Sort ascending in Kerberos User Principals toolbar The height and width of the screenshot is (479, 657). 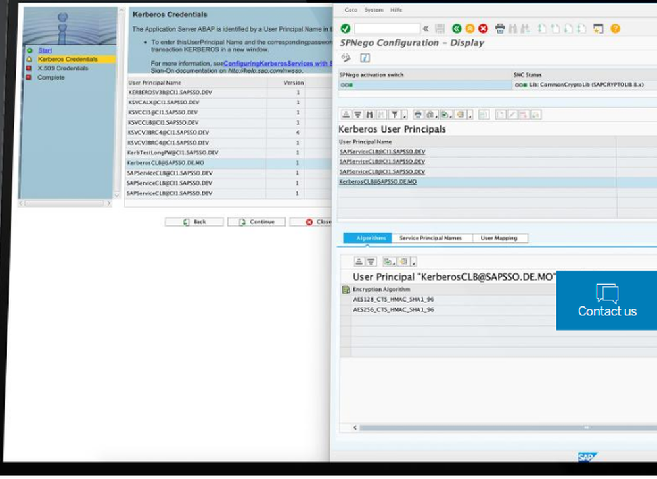coord(346,114)
